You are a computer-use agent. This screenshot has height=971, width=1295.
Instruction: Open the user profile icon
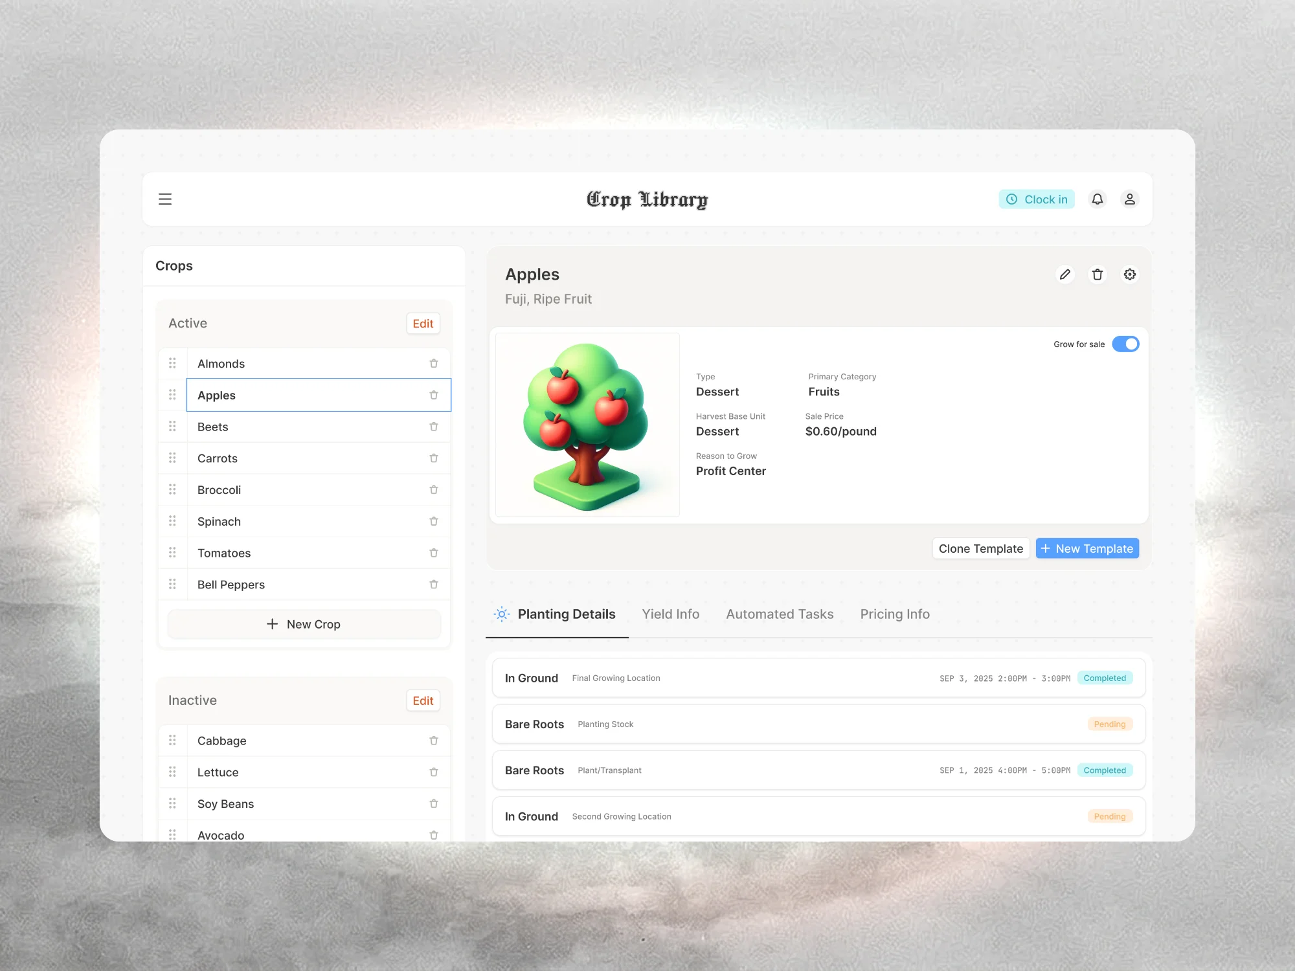click(1130, 199)
